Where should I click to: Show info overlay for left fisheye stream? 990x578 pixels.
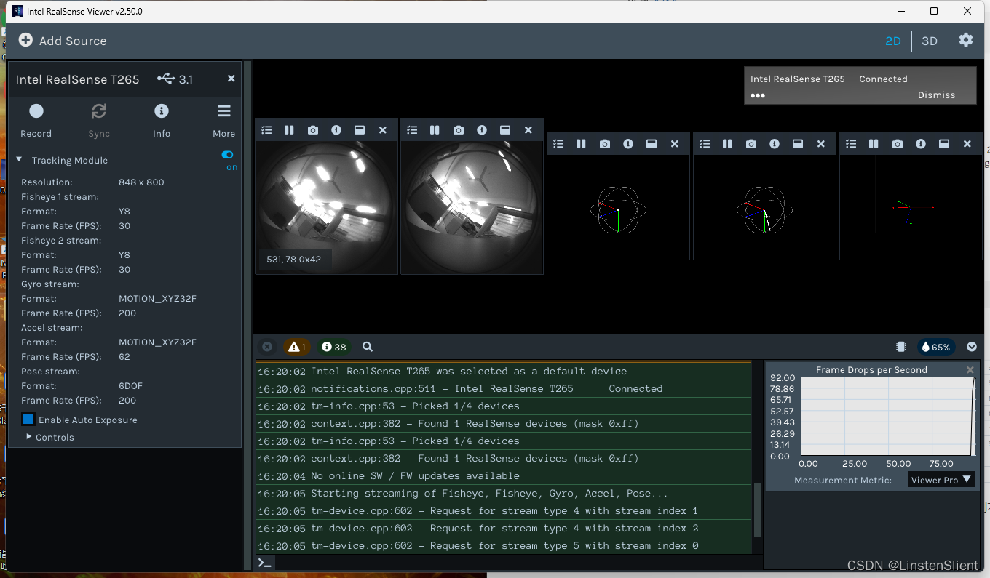336,130
